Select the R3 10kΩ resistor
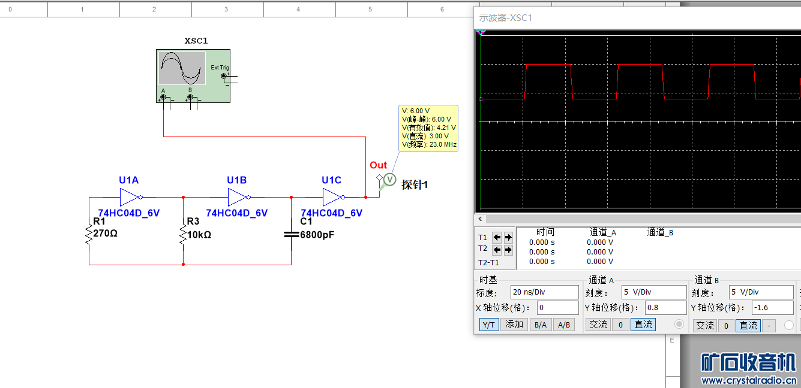The image size is (801, 388). click(x=183, y=235)
